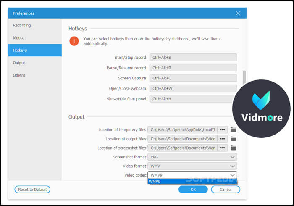
Task: Choose WMV9 in the codec list
Action: (x=192, y=182)
